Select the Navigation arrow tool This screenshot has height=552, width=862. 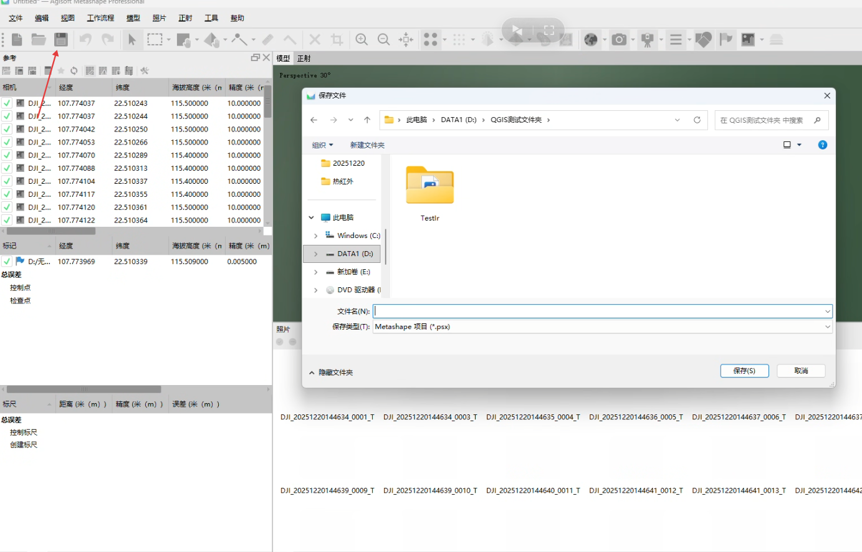pyautogui.click(x=132, y=40)
